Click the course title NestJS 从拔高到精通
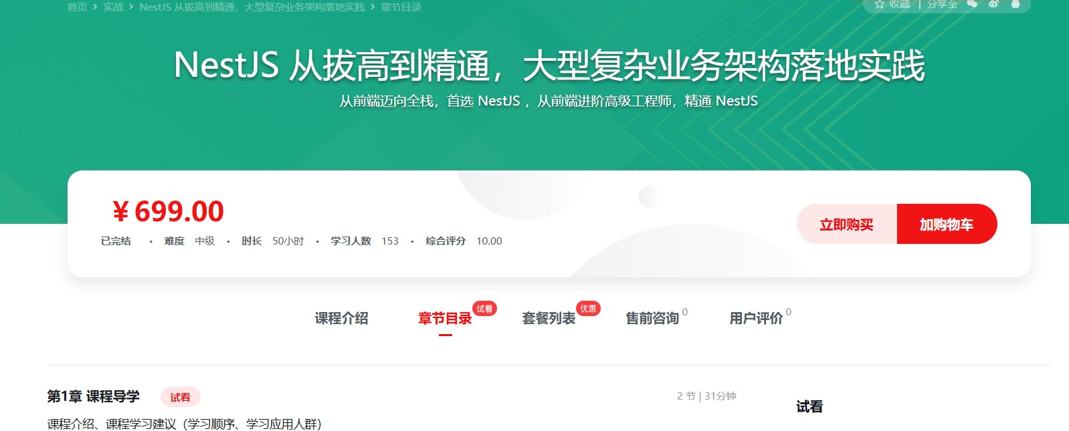 [549, 65]
